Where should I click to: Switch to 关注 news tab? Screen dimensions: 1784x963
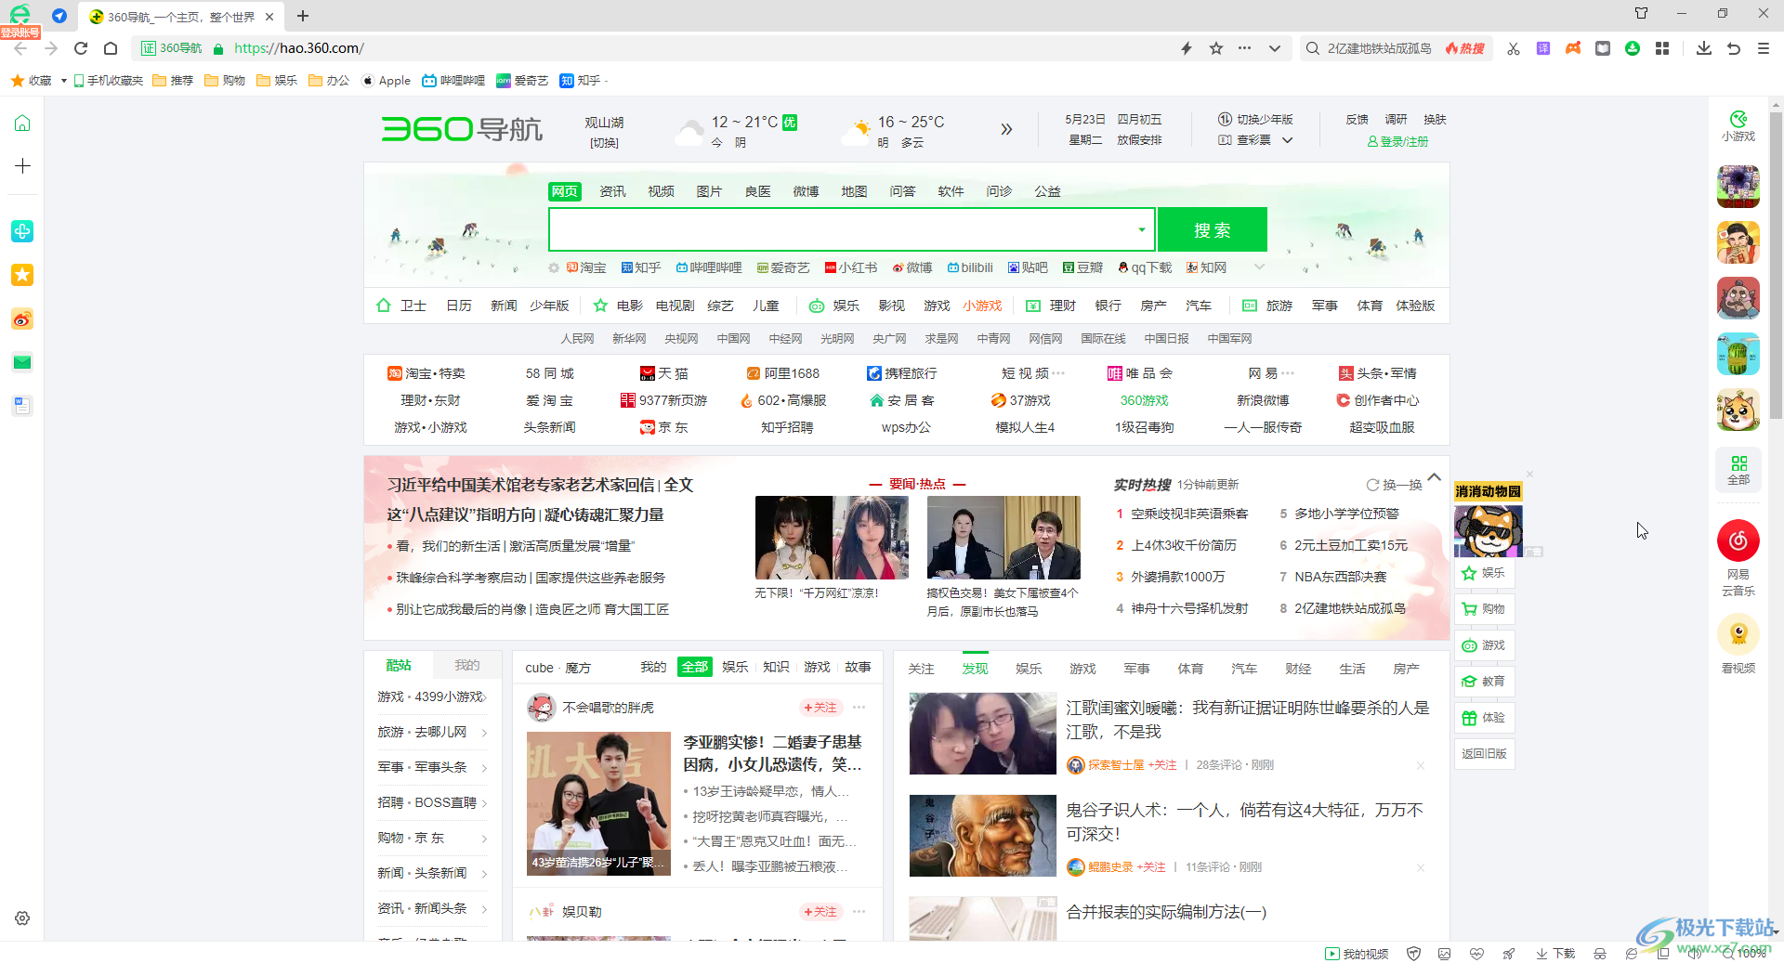(921, 669)
